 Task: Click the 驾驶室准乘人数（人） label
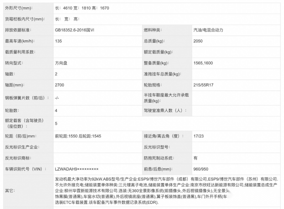pyautogui.click(x=165, y=111)
